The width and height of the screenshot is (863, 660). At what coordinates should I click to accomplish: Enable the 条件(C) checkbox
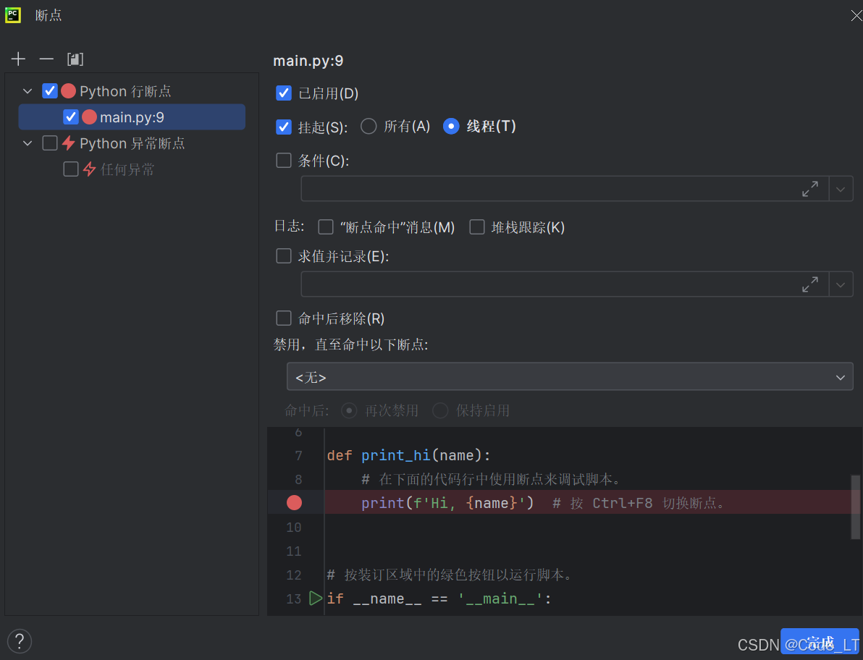[x=284, y=161]
